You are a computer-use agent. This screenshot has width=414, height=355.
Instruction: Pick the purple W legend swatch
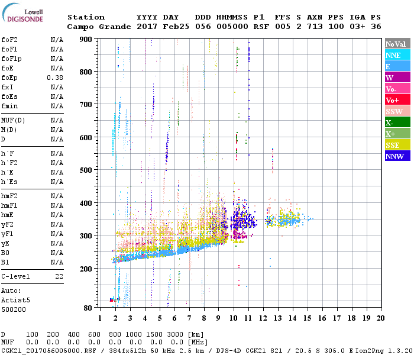(x=397, y=78)
